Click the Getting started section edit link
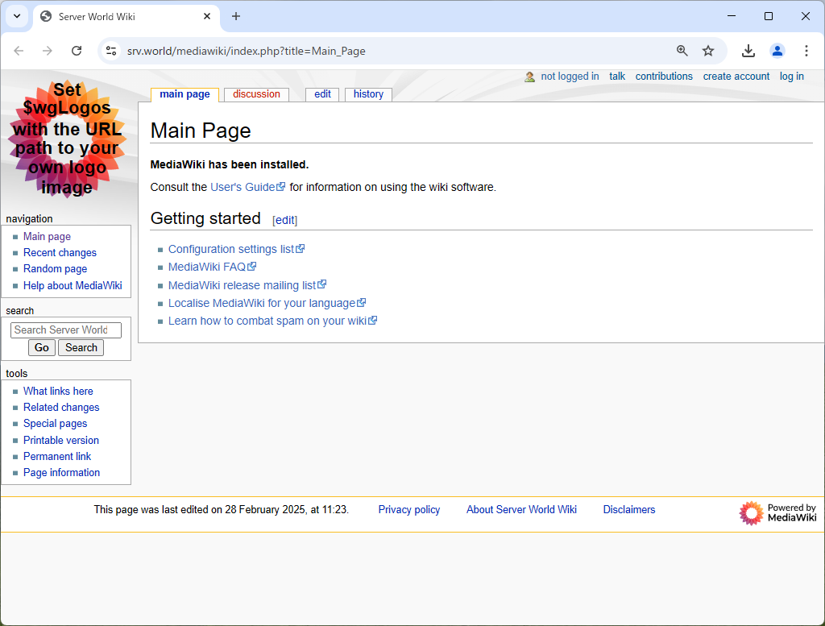This screenshot has width=825, height=626. click(284, 221)
